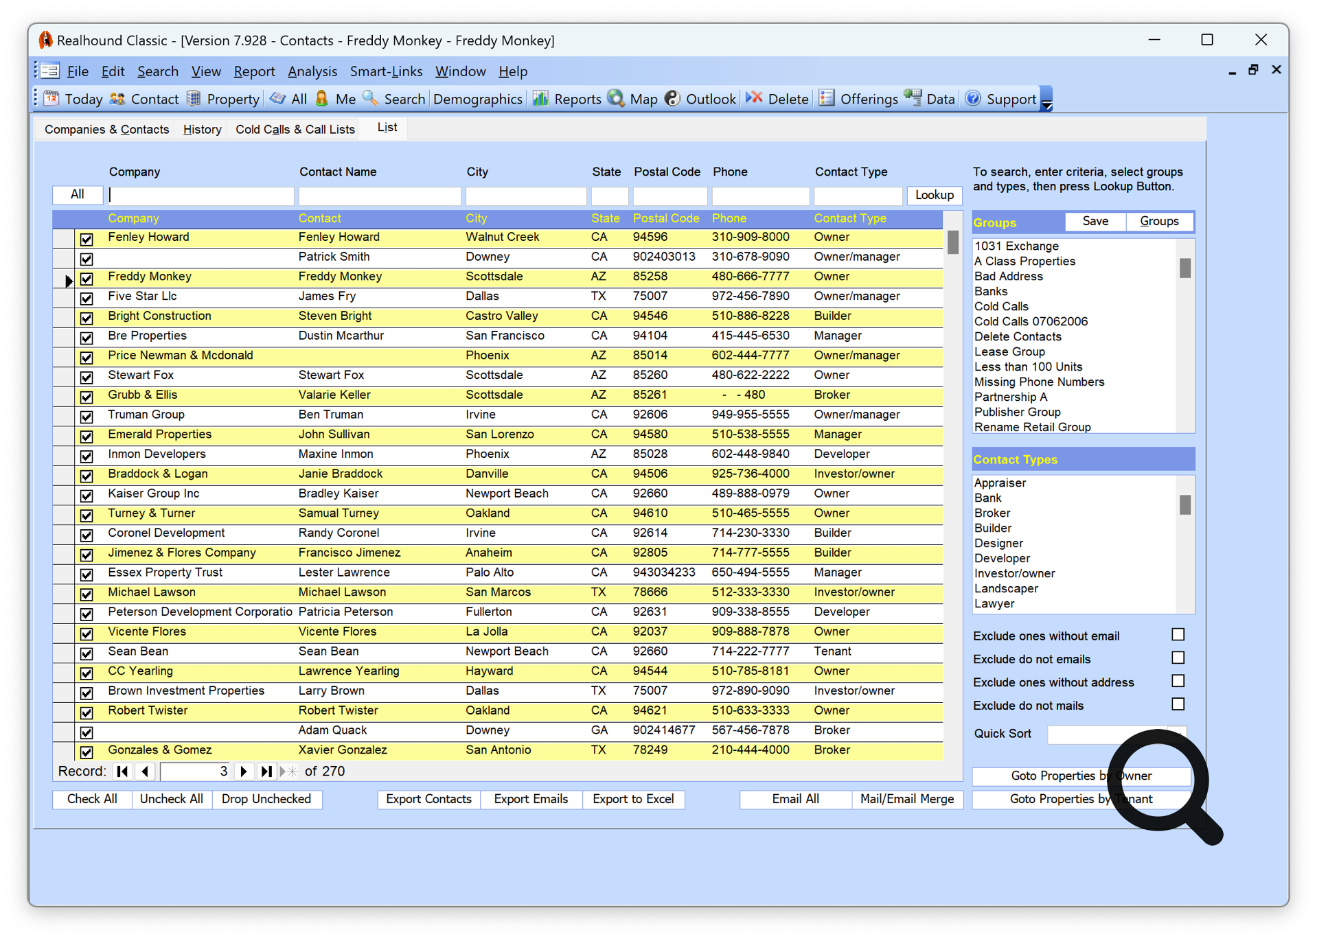Go to previous record arrow
Viewport: 1317px width, 939px height.
tap(145, 772)
